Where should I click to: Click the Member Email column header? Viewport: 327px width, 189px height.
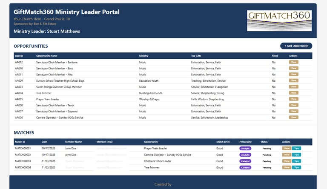pos(104,142)
